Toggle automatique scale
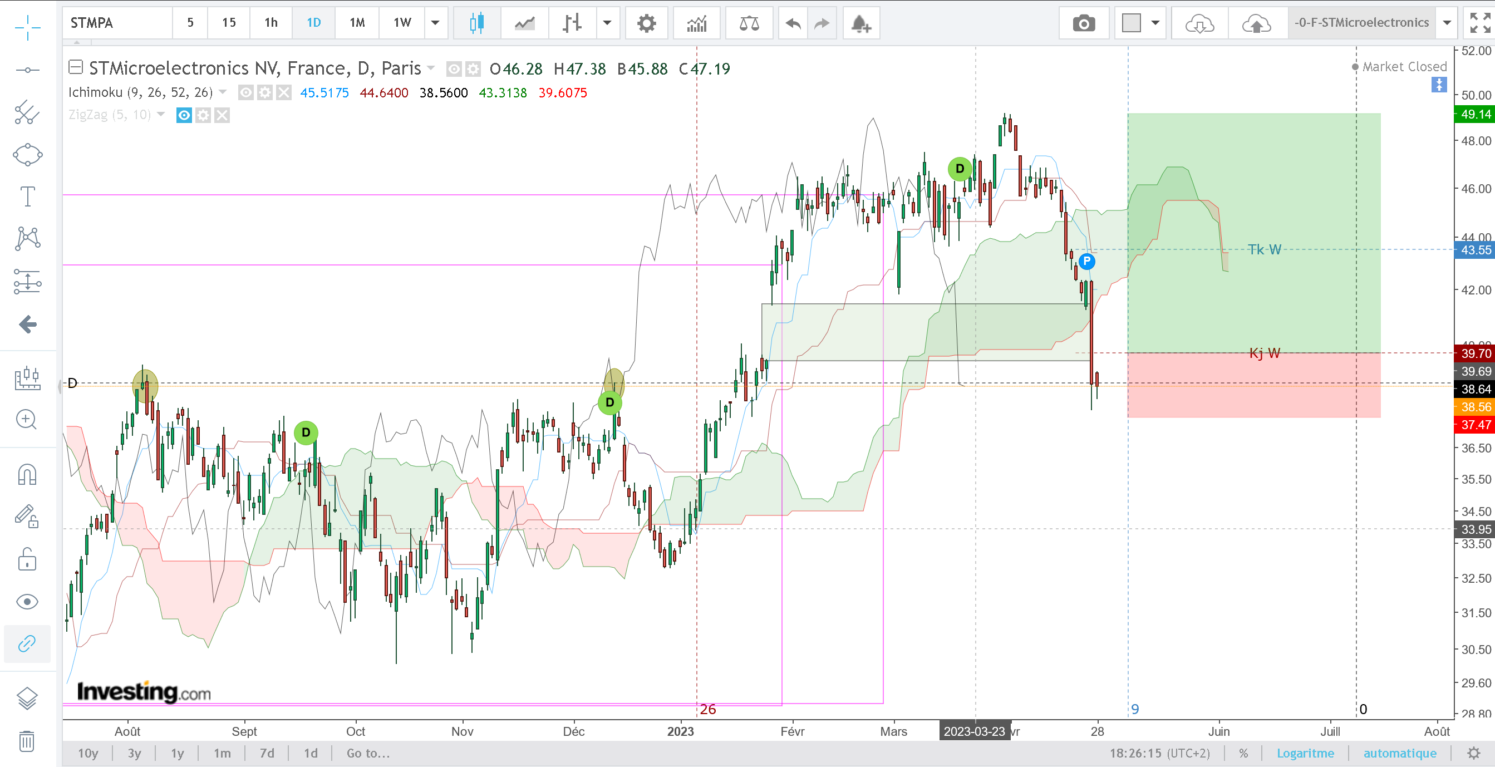The width and height of the screenshot is (1495, 767). [x=1400, y=753]
